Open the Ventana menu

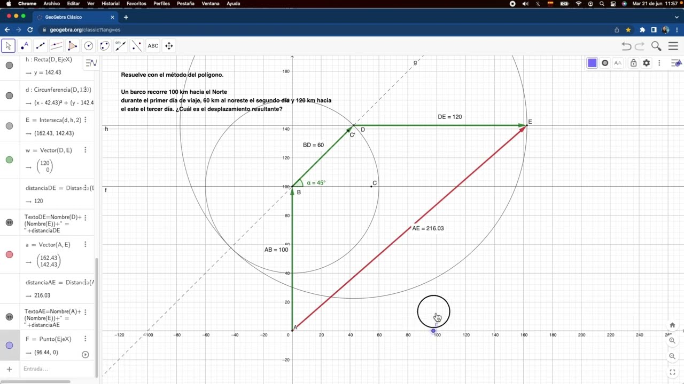pos(211,4)
